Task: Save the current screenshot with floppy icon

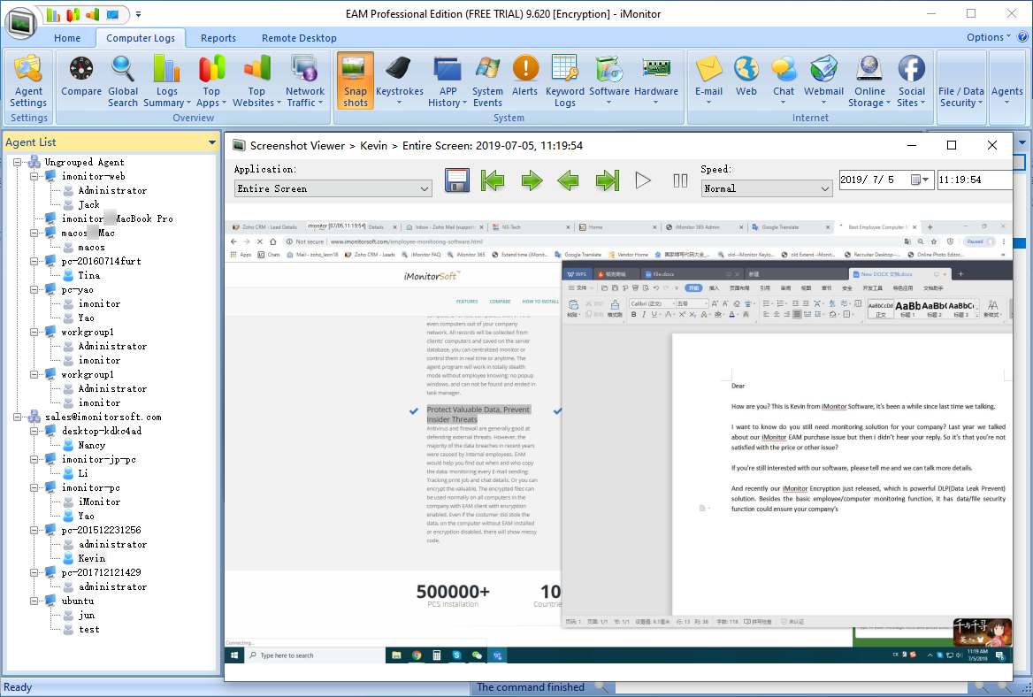Action: pos(456,180)
